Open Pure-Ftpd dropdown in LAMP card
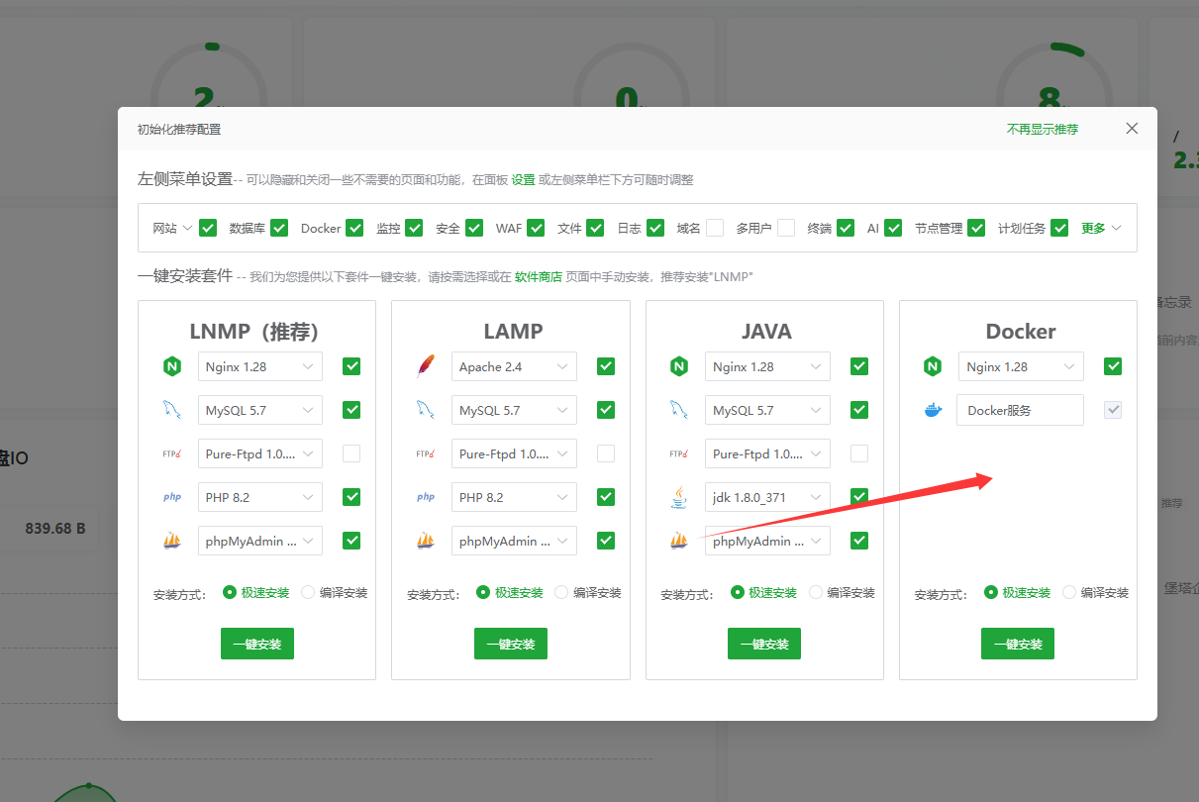This screenshot has width=1199, height=802. click(x=514, y=453)
